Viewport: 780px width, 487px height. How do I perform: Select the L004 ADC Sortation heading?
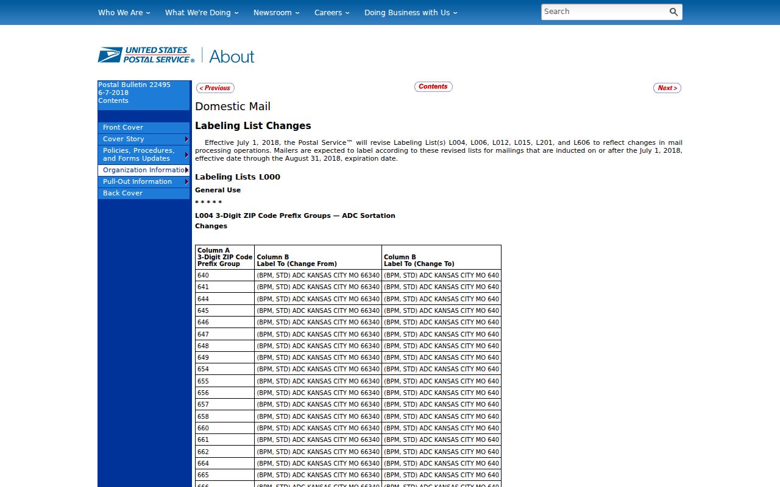coord(295,215)
